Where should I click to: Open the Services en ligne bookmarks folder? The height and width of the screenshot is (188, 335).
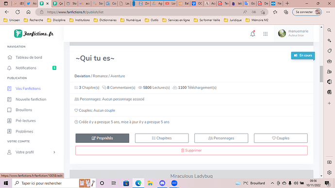point(176,20)
